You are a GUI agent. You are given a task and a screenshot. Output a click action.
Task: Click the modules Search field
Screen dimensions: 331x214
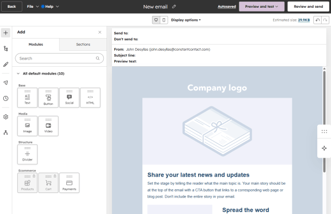pyautogui.click(x=60, y=58)
